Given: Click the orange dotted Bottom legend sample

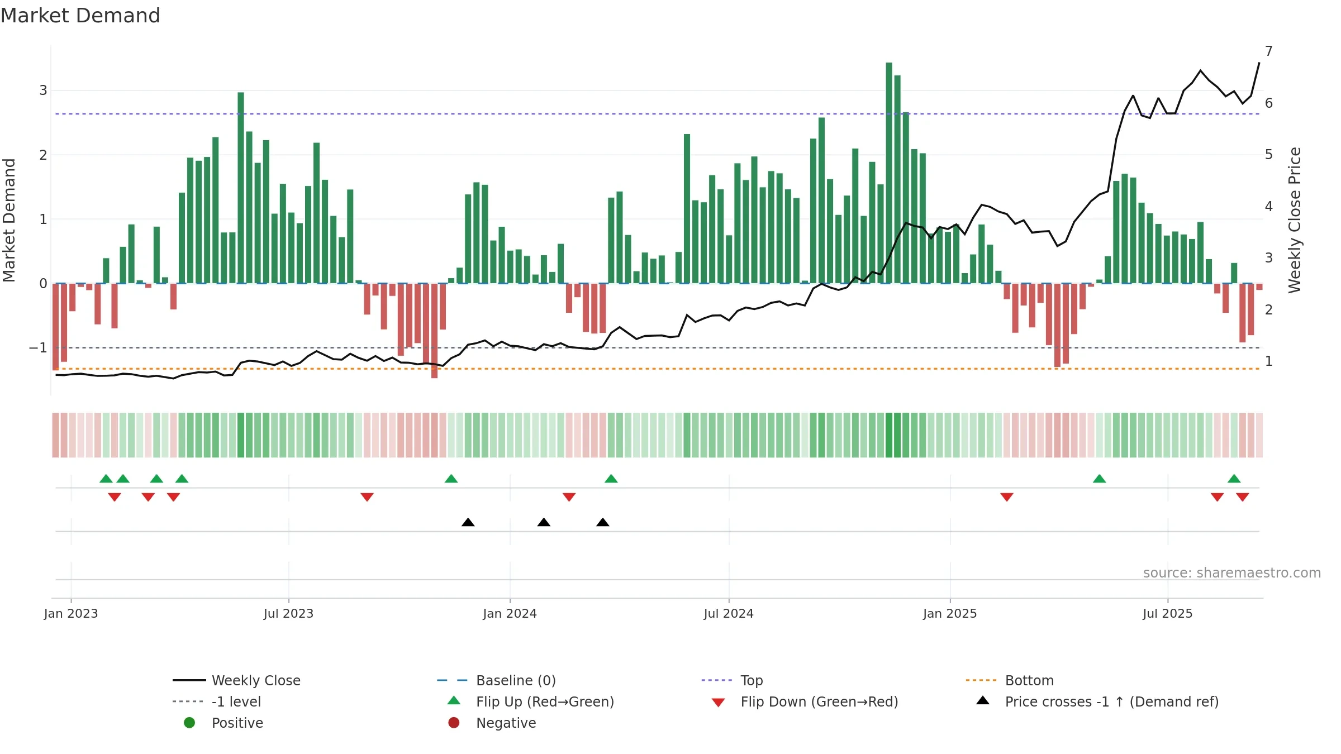Looking at the screenshot, I should coord(981,680).
